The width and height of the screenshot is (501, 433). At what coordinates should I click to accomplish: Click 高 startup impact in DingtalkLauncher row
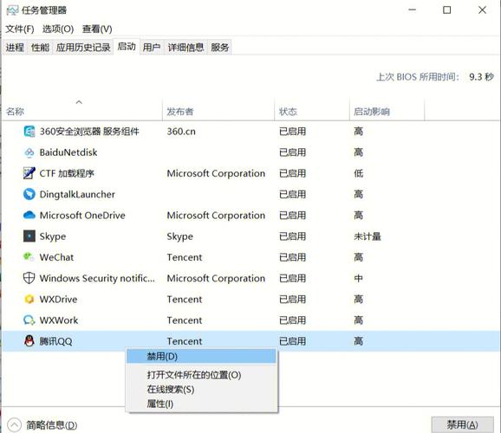[359, 195]
